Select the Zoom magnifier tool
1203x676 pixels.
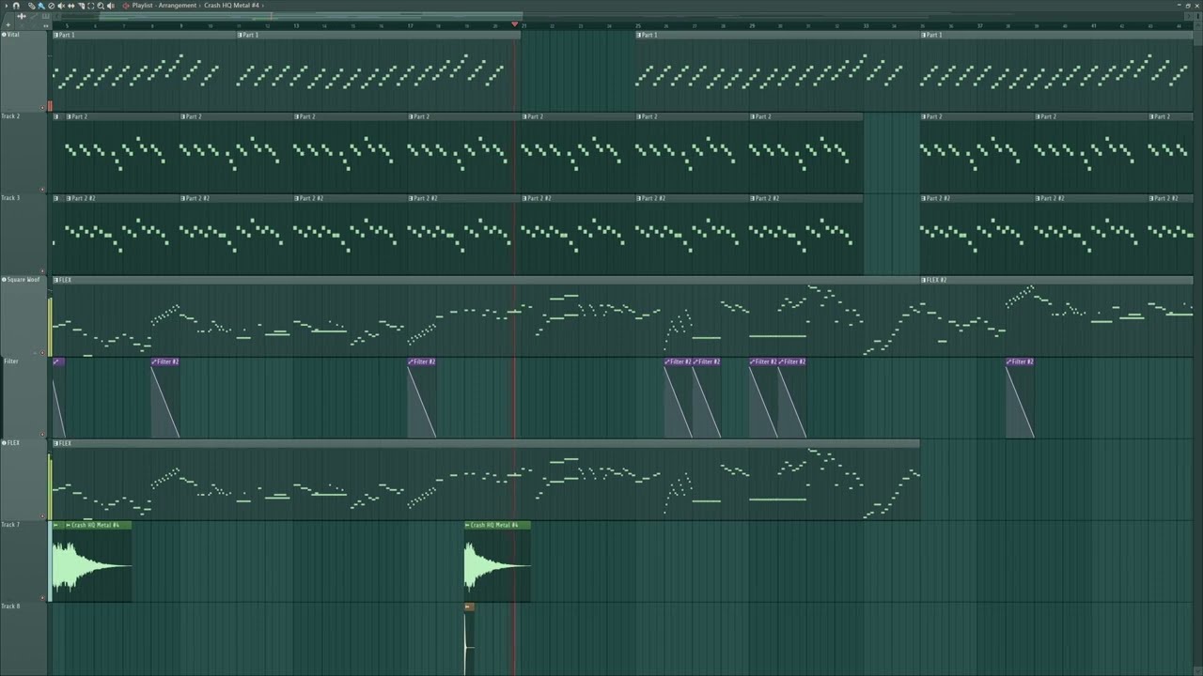[x=101, y=6]
